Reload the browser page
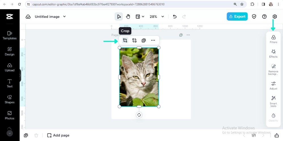The image size is (283, 141). click(19, 4)
